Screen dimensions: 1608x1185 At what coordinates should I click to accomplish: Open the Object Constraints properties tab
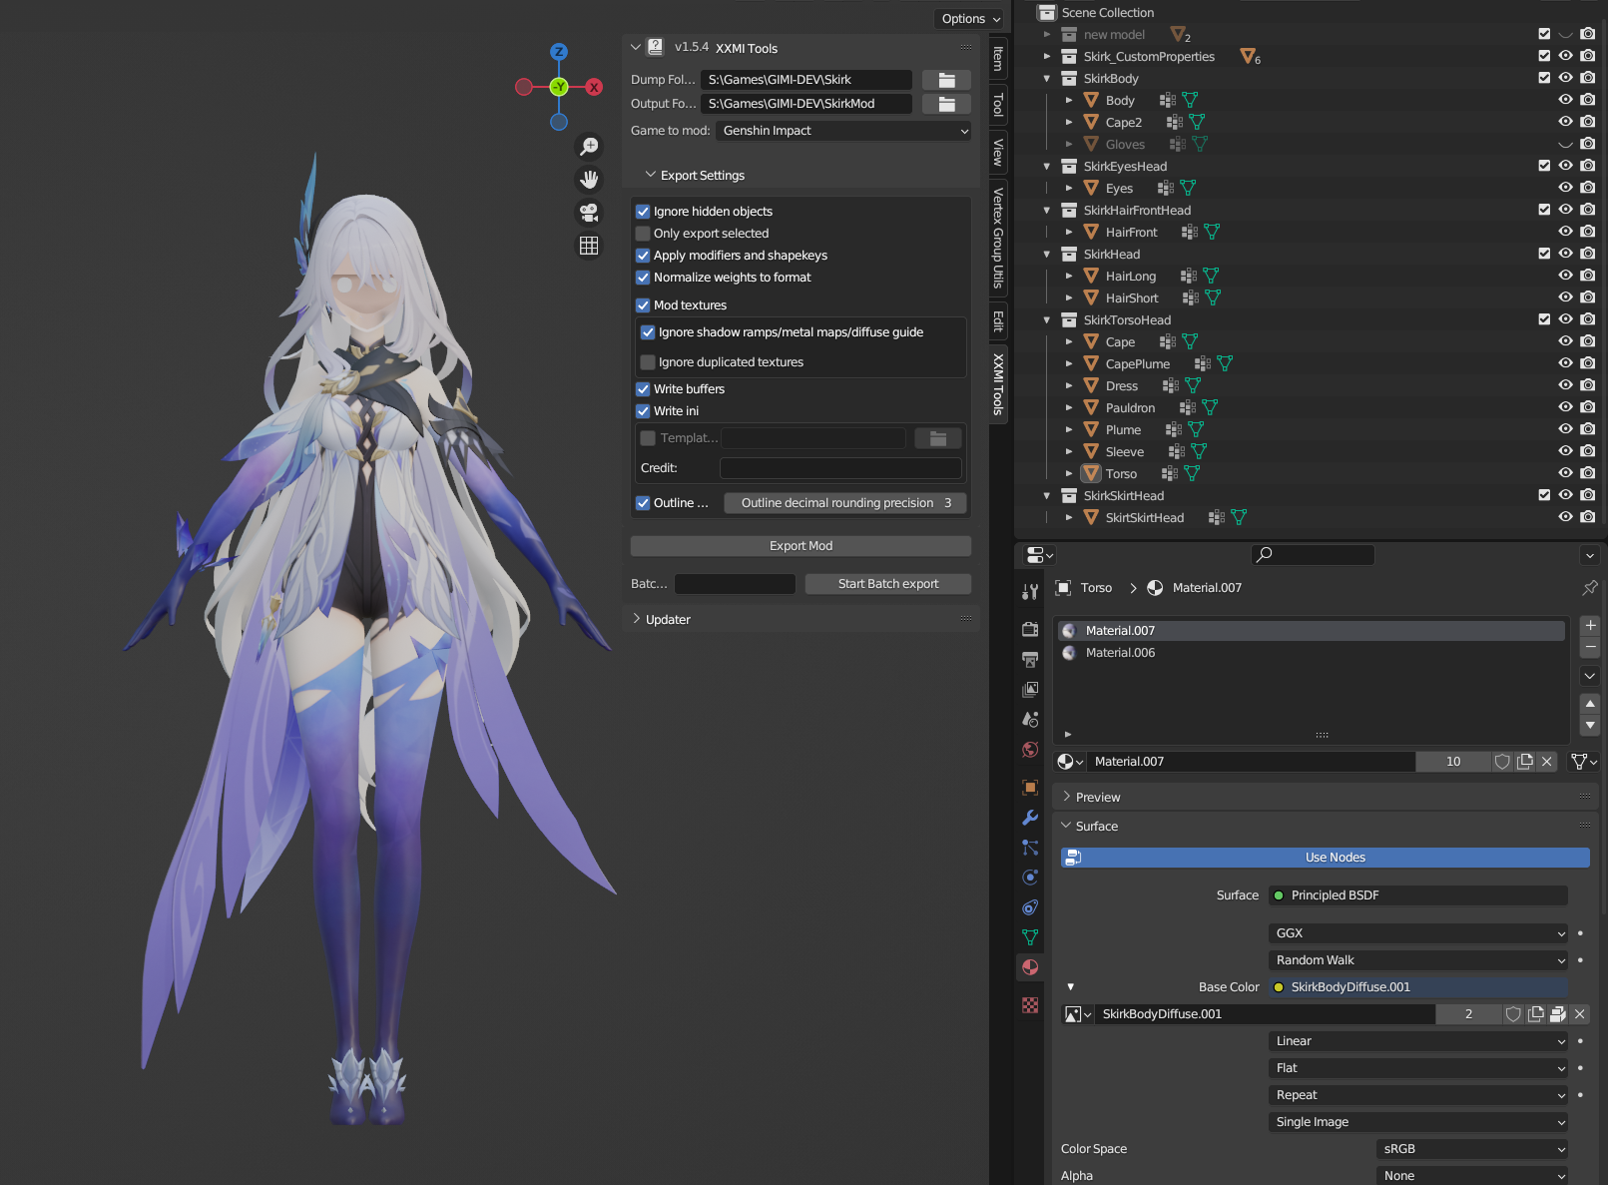pos(1030,907)
